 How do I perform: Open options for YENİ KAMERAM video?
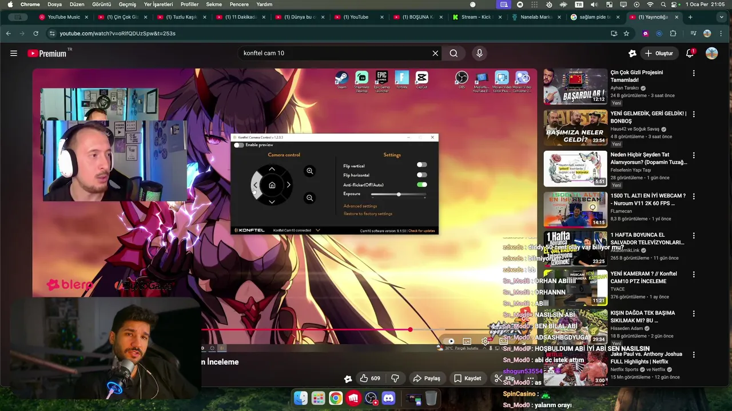pyautogui.click(x=694, y=275)
